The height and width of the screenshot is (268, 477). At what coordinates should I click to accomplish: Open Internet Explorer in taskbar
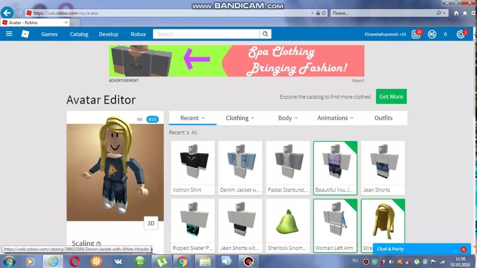[53, 262]
